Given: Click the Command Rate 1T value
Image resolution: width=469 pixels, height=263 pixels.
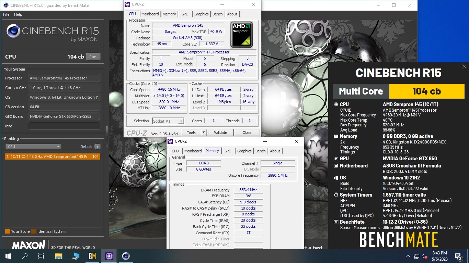Looking at the screenshot, I should [248, 233].
